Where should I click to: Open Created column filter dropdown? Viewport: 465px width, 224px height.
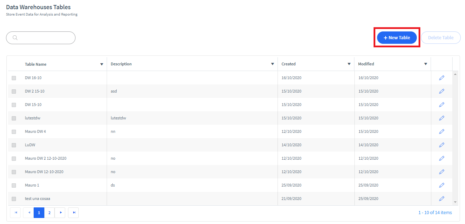349,64
